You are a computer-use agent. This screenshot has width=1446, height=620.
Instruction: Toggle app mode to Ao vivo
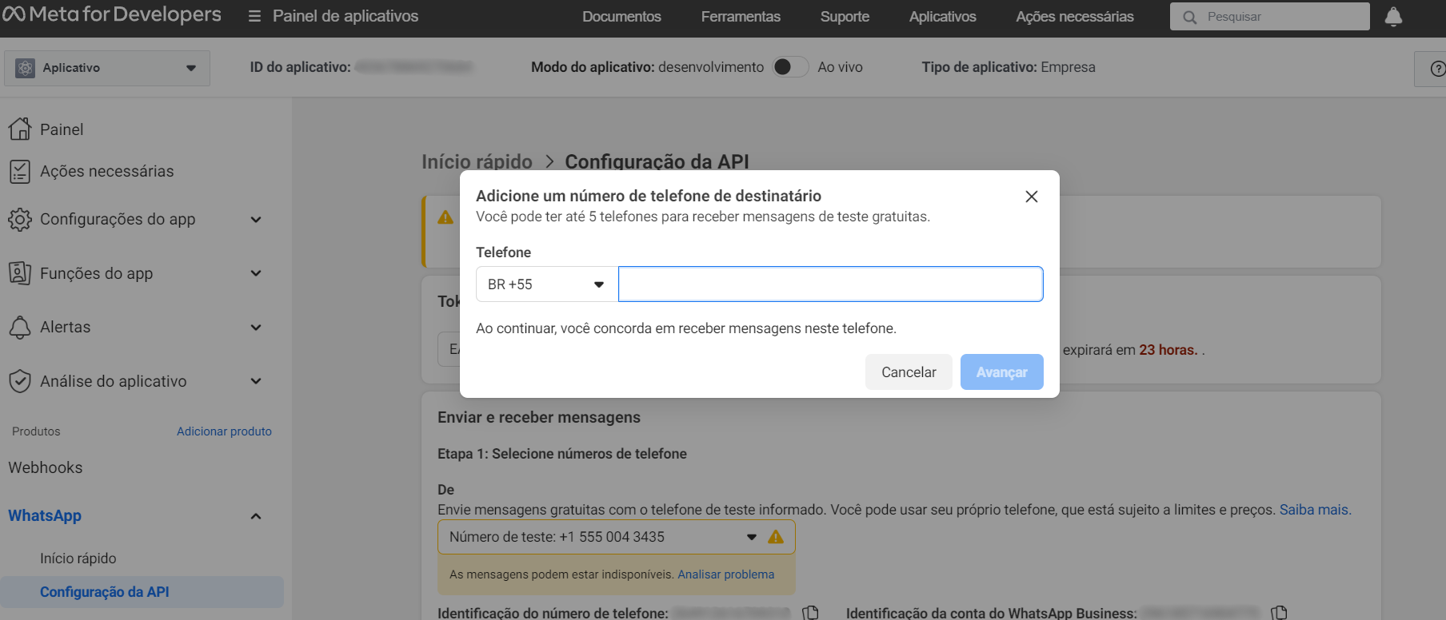[790, 67]
